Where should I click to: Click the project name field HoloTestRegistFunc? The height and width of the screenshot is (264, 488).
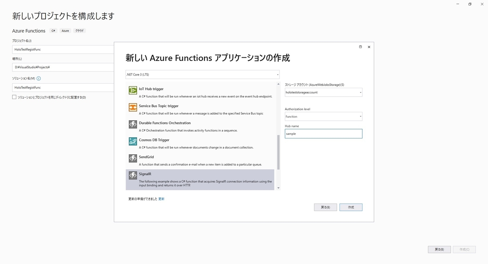point(63,50)
